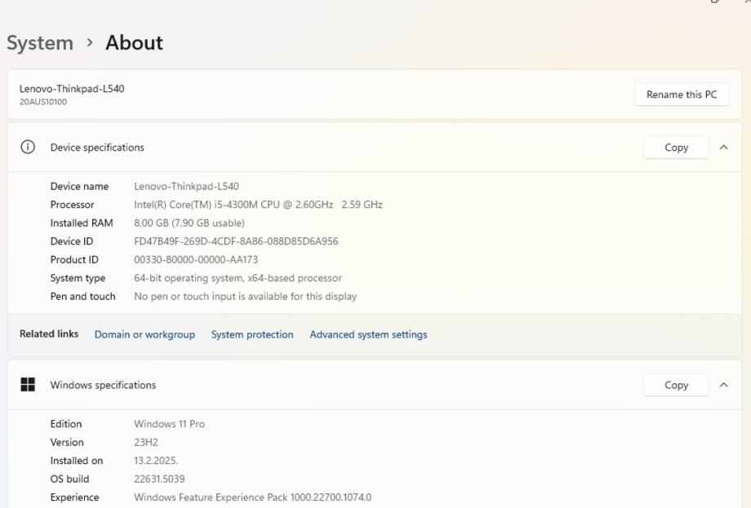Collapse the Device specifications section
The width and height of the screenshot is (751, 508).
pyautogui.click(x=724, y=148)
